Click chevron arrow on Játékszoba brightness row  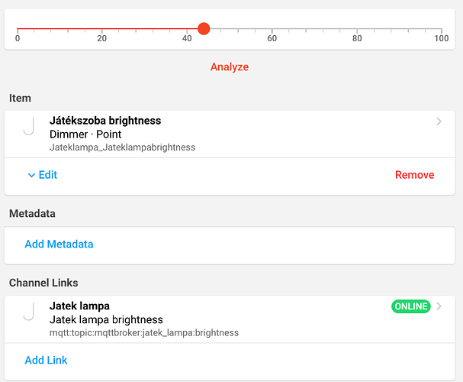pos(439,121)
